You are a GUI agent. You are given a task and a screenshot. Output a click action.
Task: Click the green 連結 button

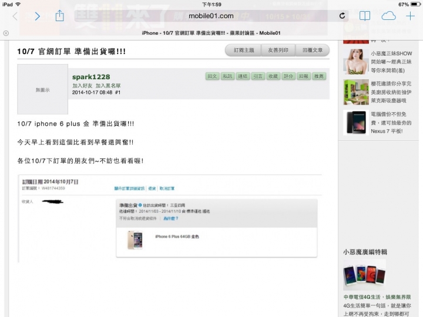pyautogui.click(x=243, y=76)
